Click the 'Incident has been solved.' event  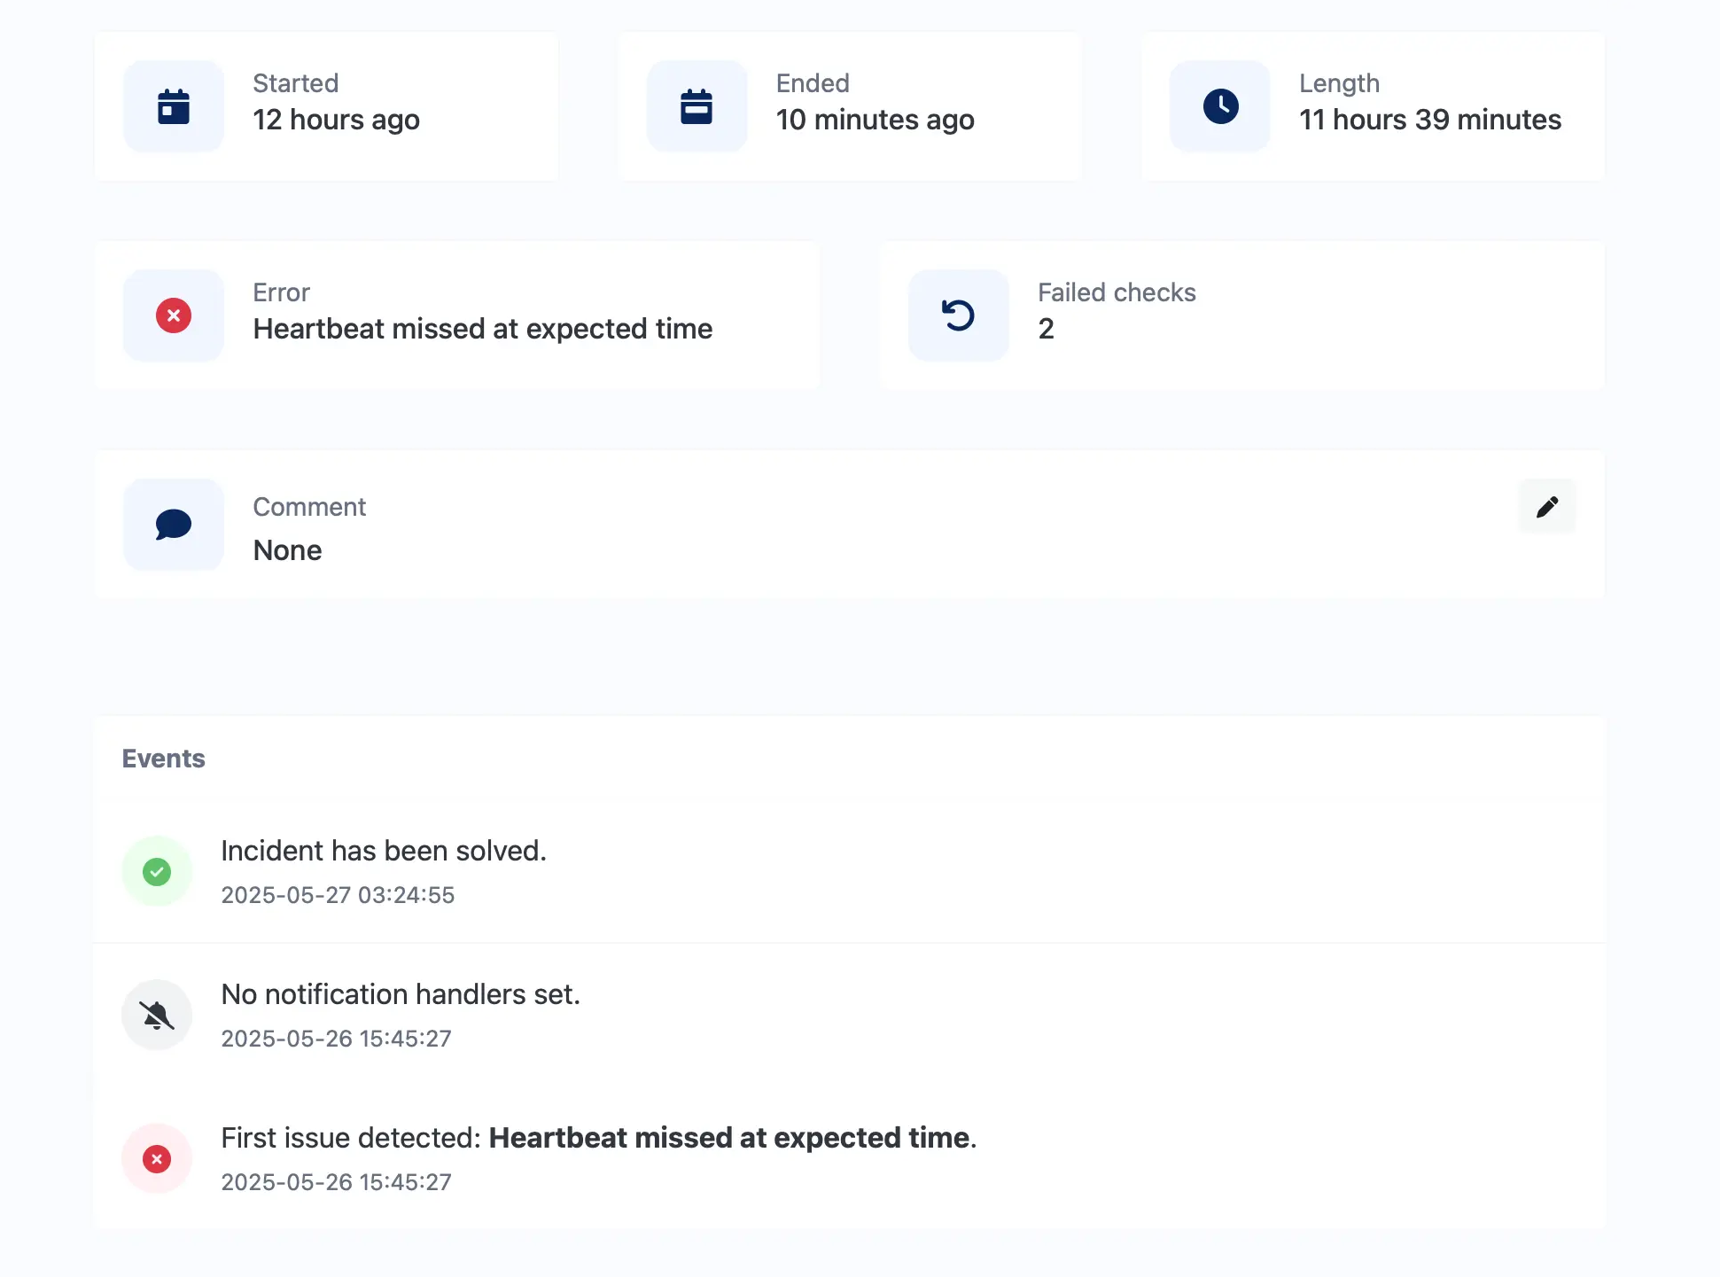click(384, 851)
